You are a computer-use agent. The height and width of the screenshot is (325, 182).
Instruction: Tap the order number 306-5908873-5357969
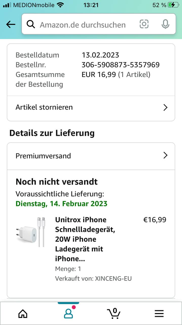pos(120,65)
